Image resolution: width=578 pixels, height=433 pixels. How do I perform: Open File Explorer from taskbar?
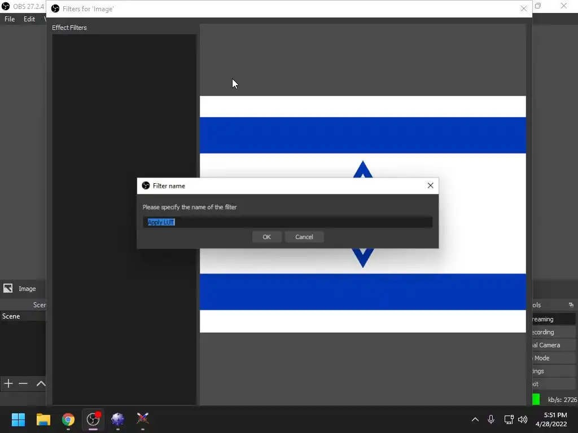(x=43, y=419)
